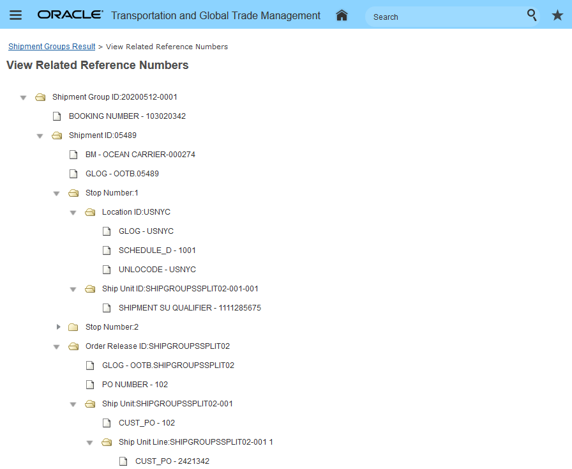Select the PO NUMBER - 102 entry
Screen dimensions: 572x469
135,385
